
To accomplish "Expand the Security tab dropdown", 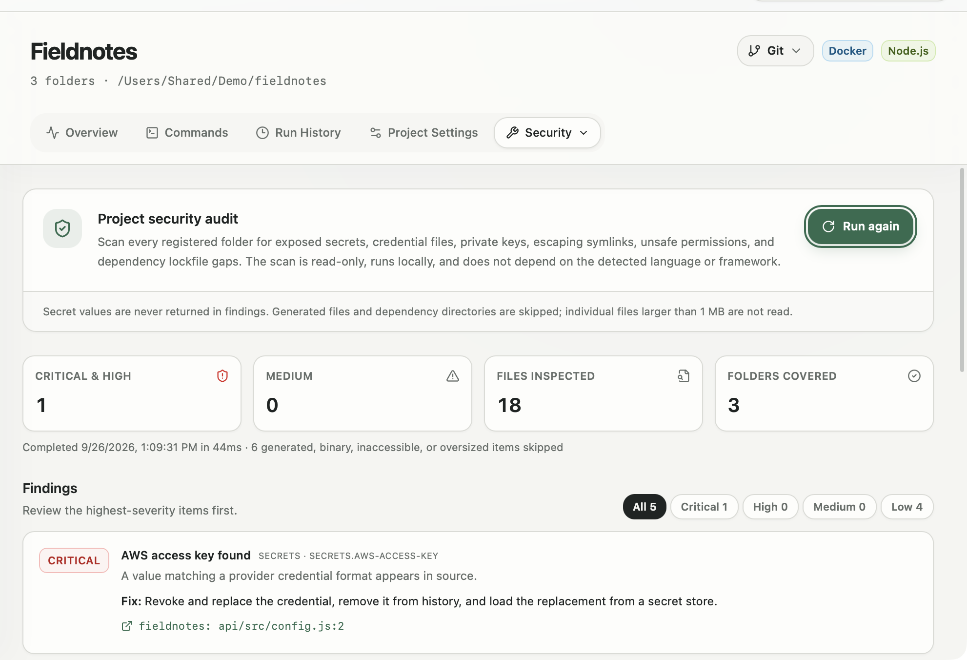I will coord(547,133).
